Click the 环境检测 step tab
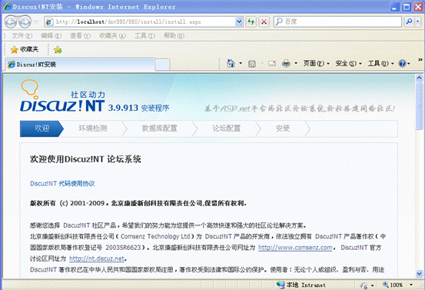This screenshot has width=425, height=290. (x=93, y=128)
